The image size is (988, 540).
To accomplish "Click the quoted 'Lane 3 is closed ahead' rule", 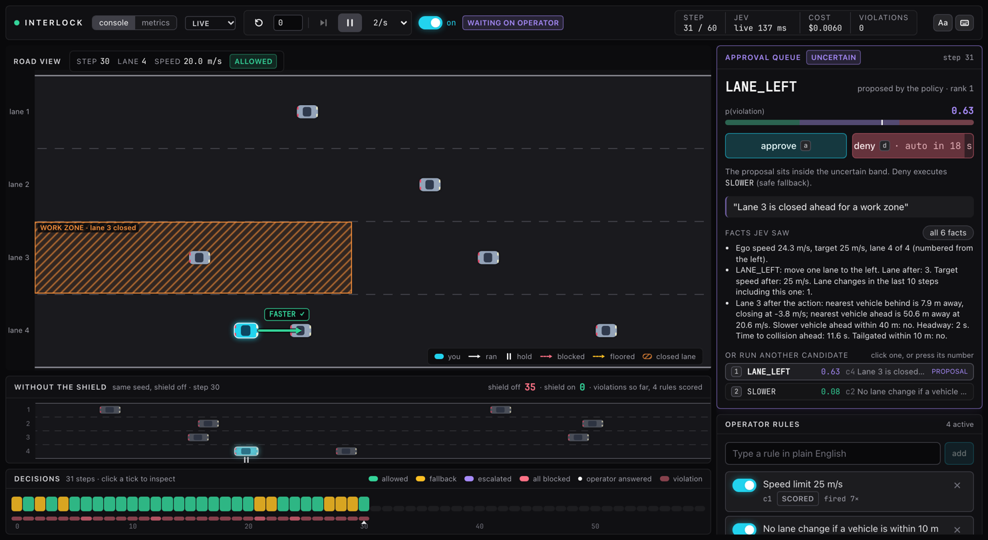I will (x=849, y=207).
